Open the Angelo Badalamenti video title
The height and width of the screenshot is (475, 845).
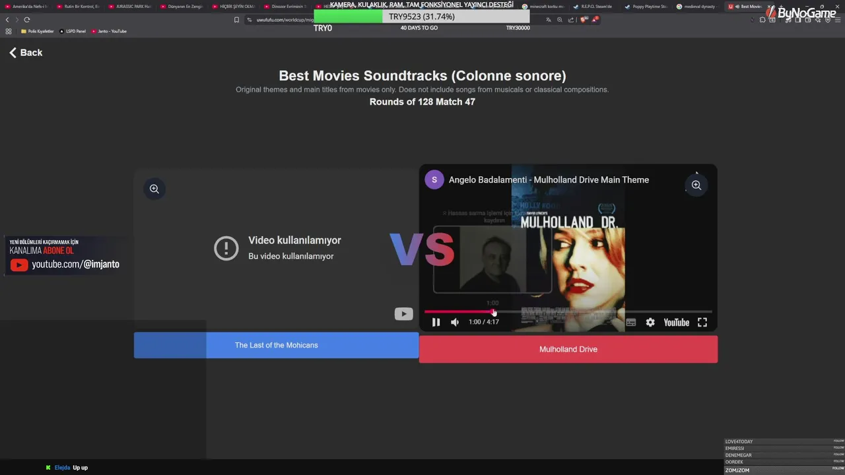(549, 179)
